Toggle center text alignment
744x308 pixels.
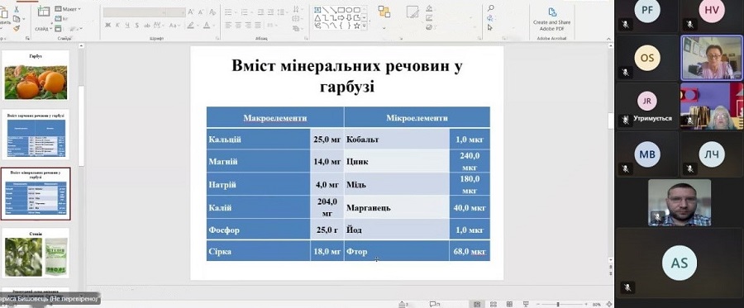point(239,25)
